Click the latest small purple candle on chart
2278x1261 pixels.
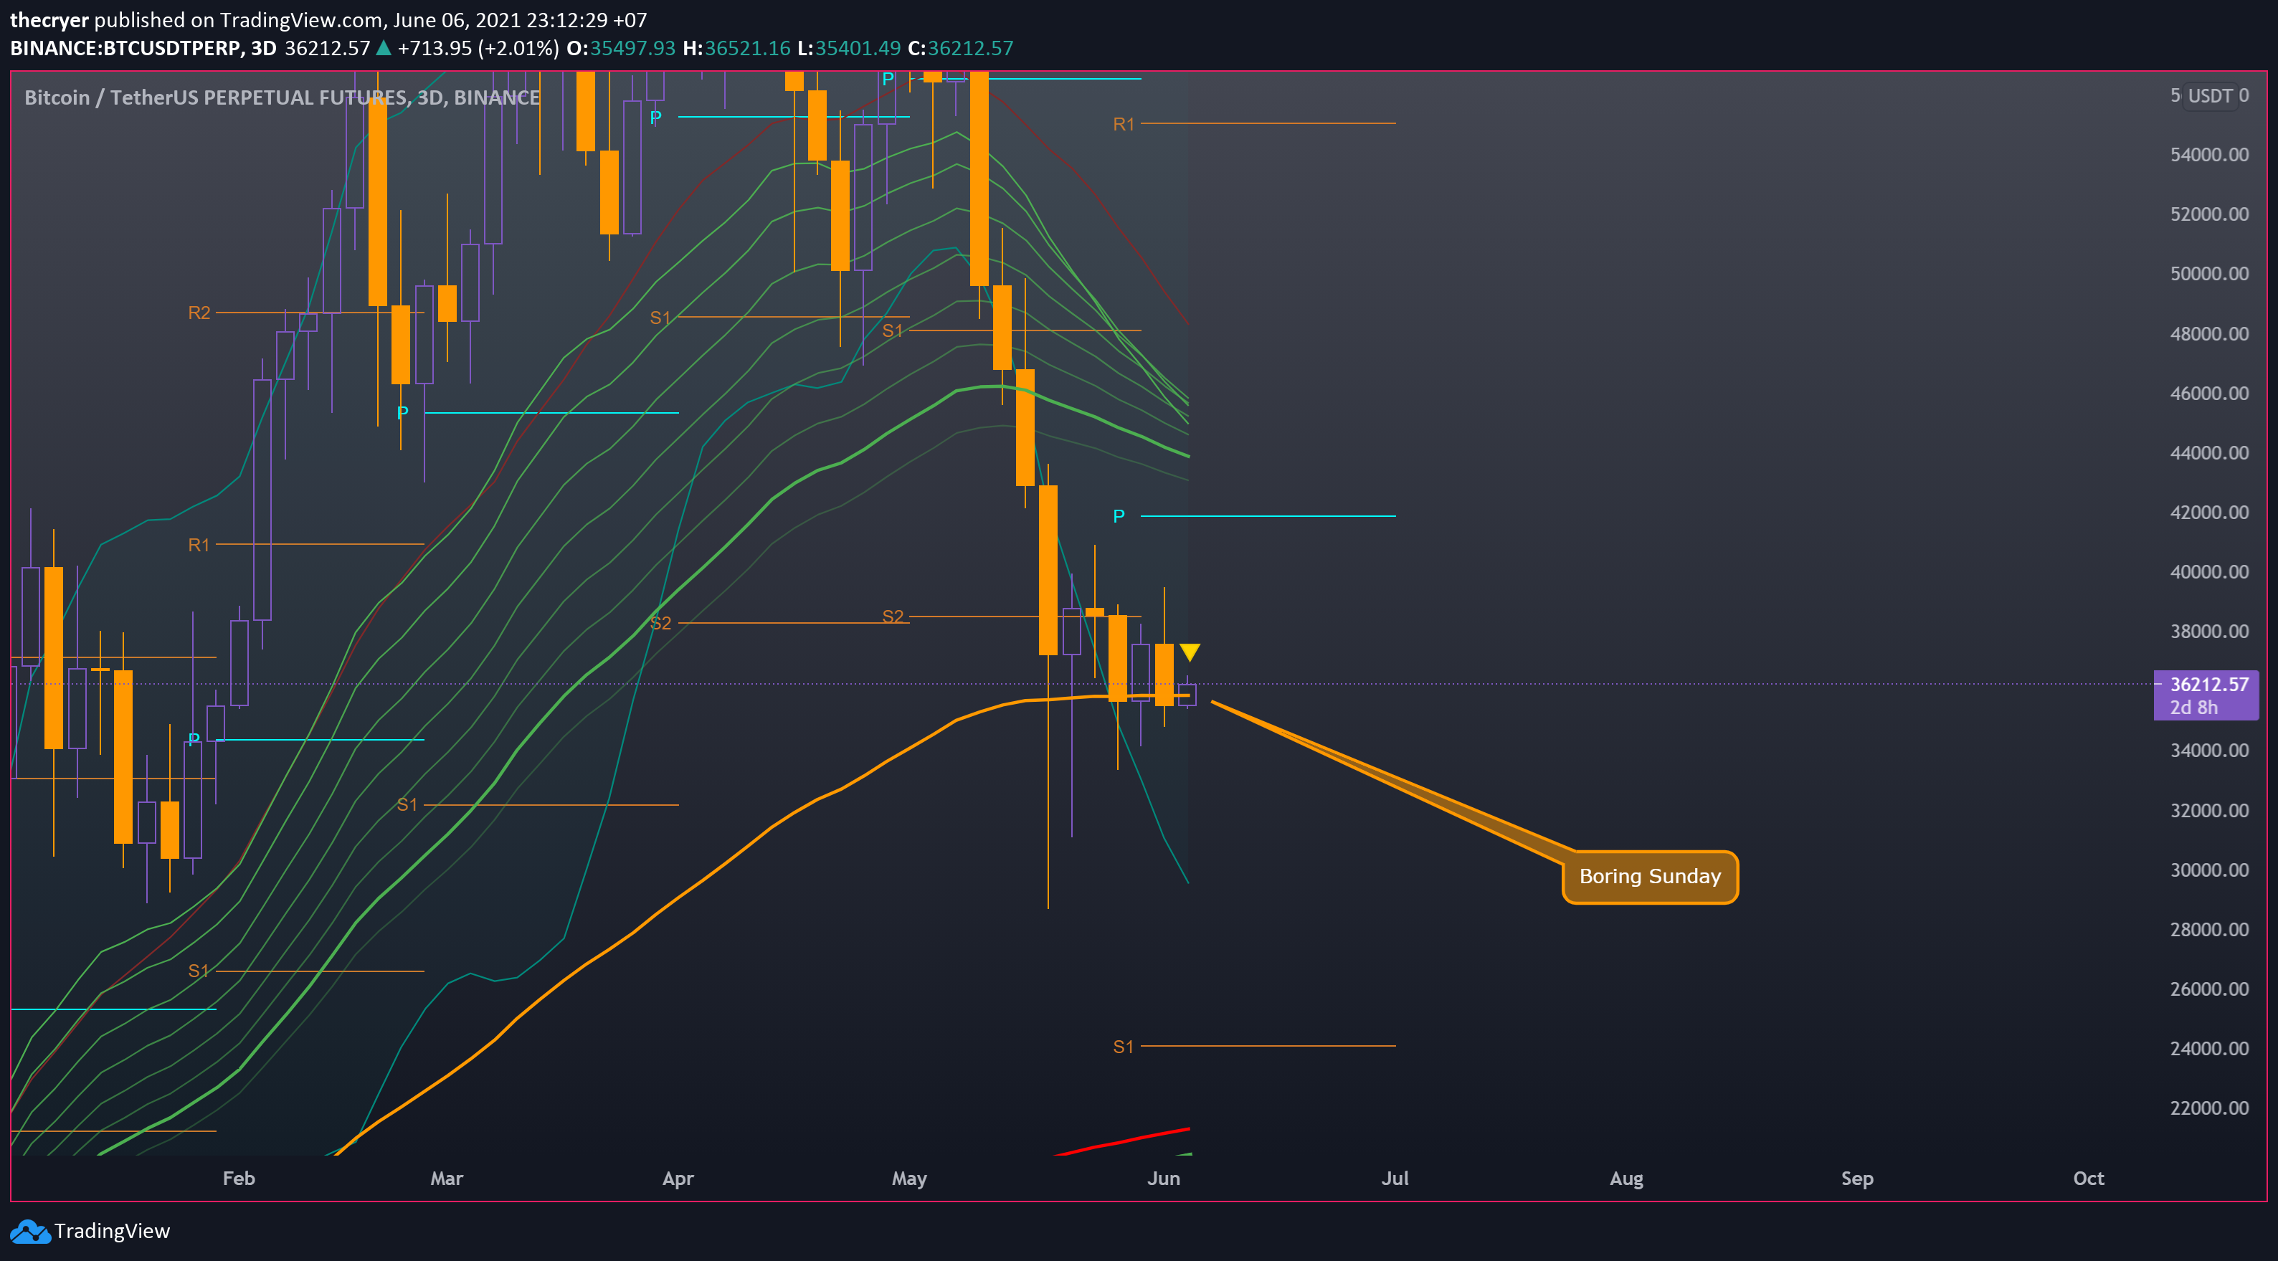(1187, 694)
